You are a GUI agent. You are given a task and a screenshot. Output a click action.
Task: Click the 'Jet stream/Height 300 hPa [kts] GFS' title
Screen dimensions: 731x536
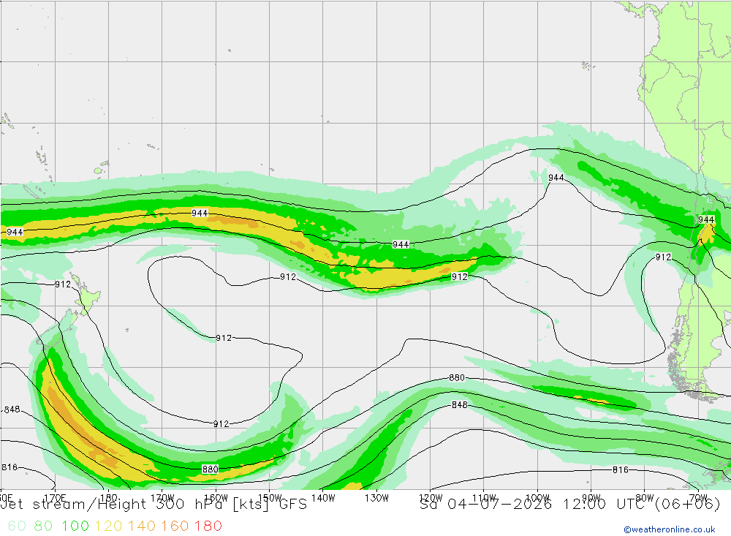(154, 505)
